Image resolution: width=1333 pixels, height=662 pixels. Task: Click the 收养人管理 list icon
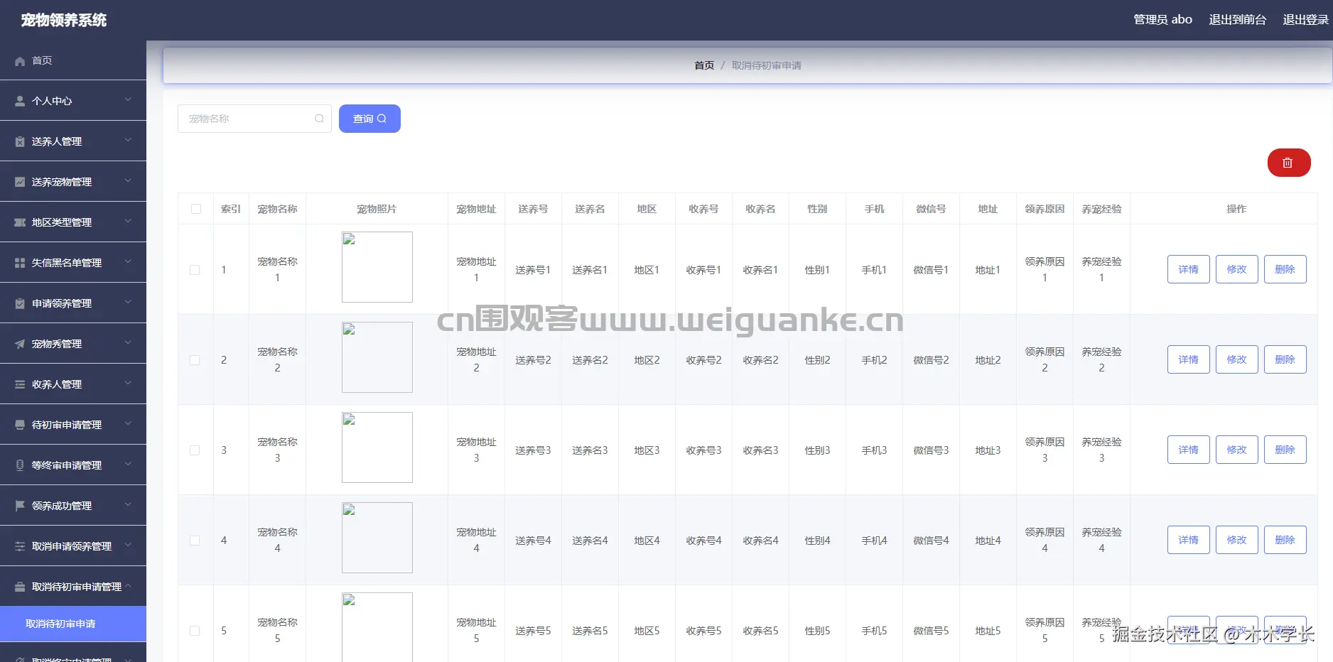click(20, 385)
